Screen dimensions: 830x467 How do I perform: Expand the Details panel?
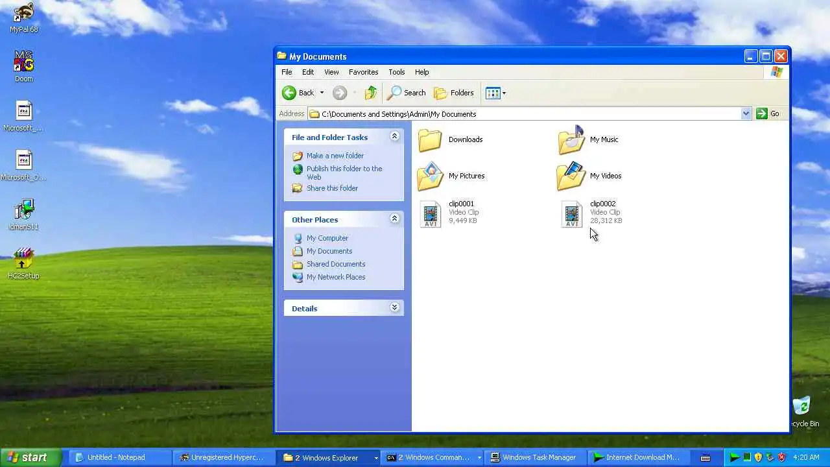394,307
